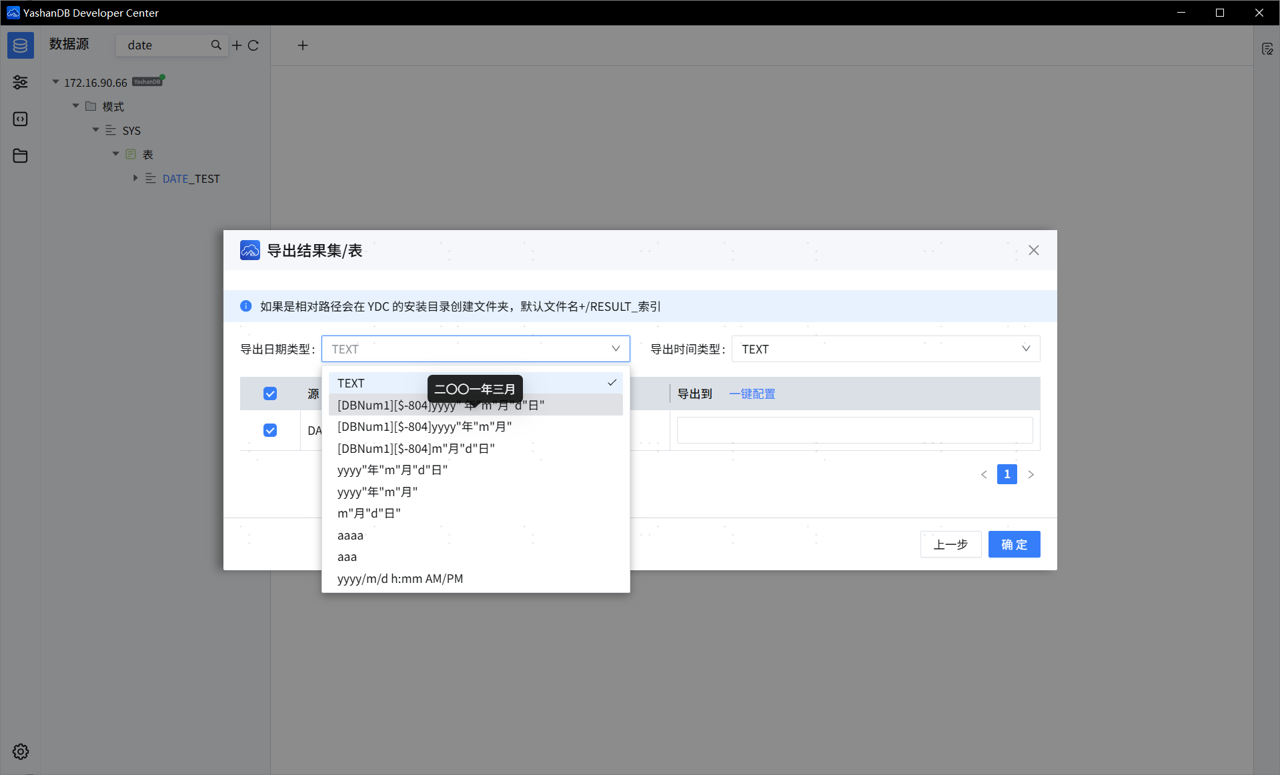Collapse the SYS schema node
The height and width of the screenshot is (775, 1280).
click(95, 130)
